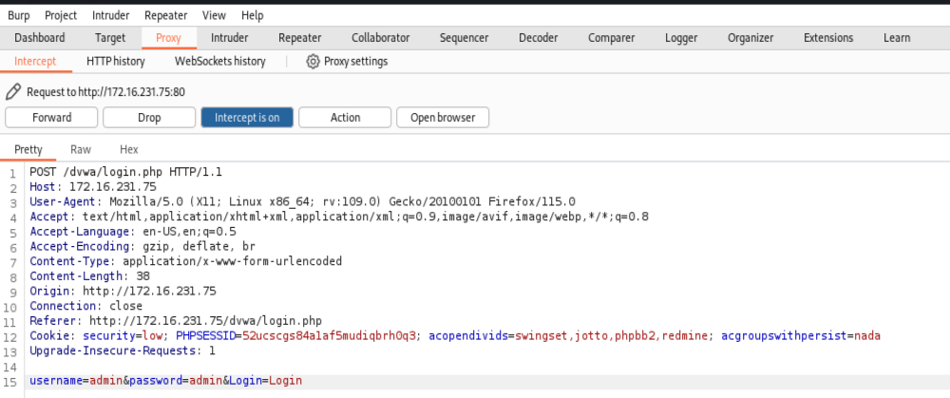
Task: Click the password=admin body parameter
Action: [176, 381]
